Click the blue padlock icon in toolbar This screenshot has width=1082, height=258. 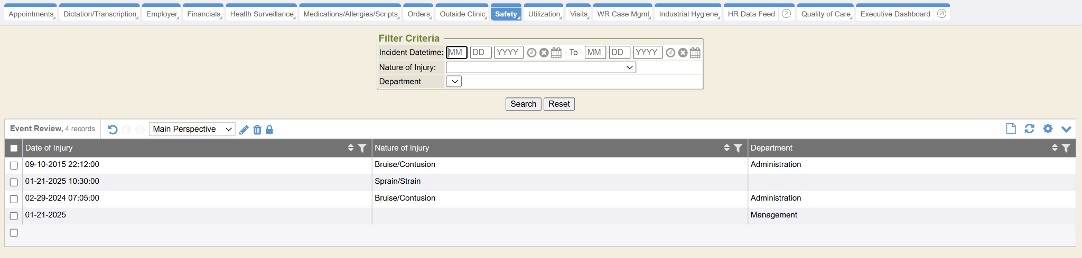tap(269, 130)
